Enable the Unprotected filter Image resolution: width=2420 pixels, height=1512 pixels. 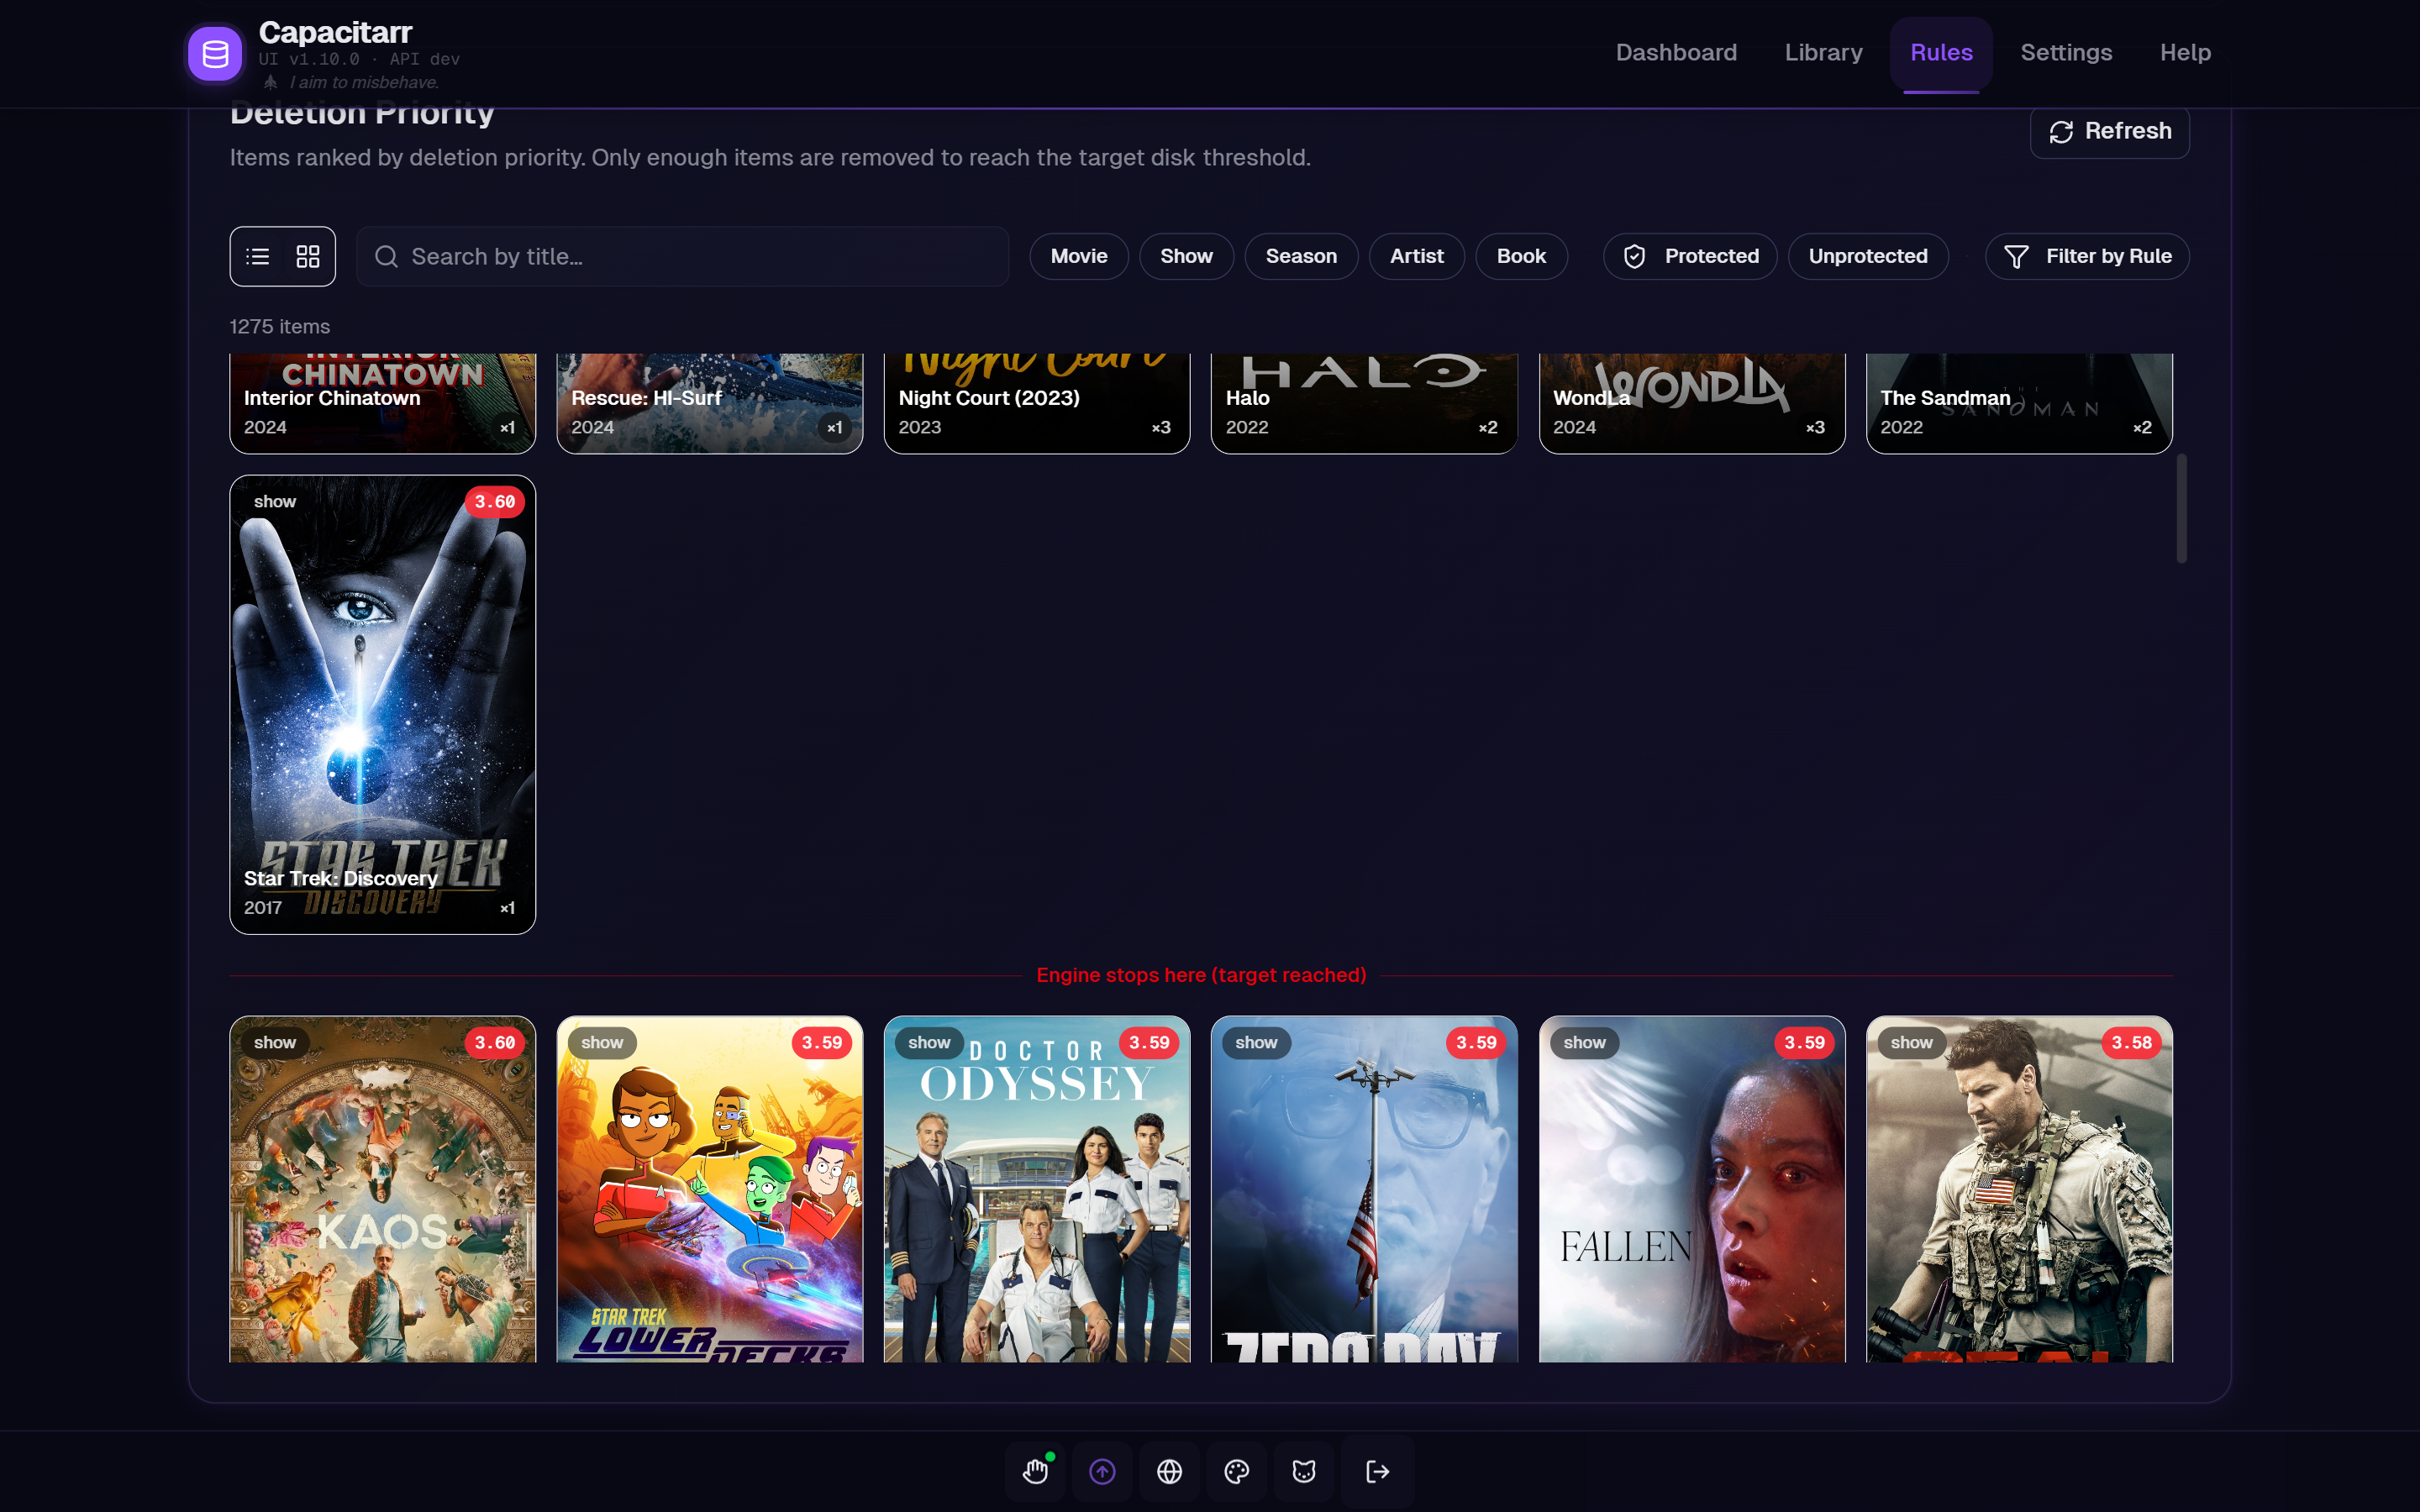[x=1868, y=257]
